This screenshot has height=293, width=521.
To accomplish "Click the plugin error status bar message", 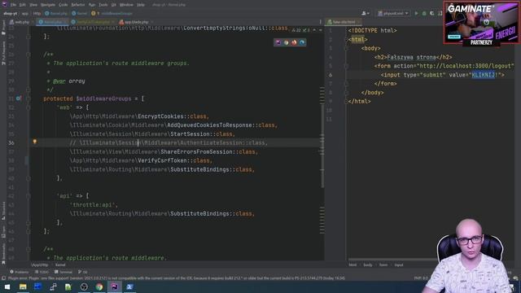I will [176, 278].
